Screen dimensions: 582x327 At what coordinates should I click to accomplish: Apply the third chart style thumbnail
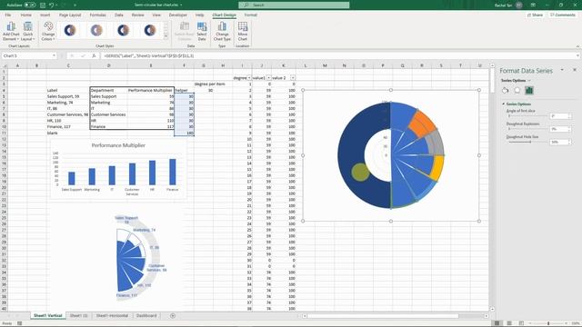tap(124, 30)
